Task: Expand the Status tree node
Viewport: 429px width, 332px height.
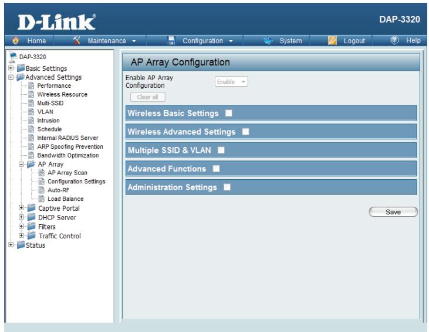Action: [11, 245]
